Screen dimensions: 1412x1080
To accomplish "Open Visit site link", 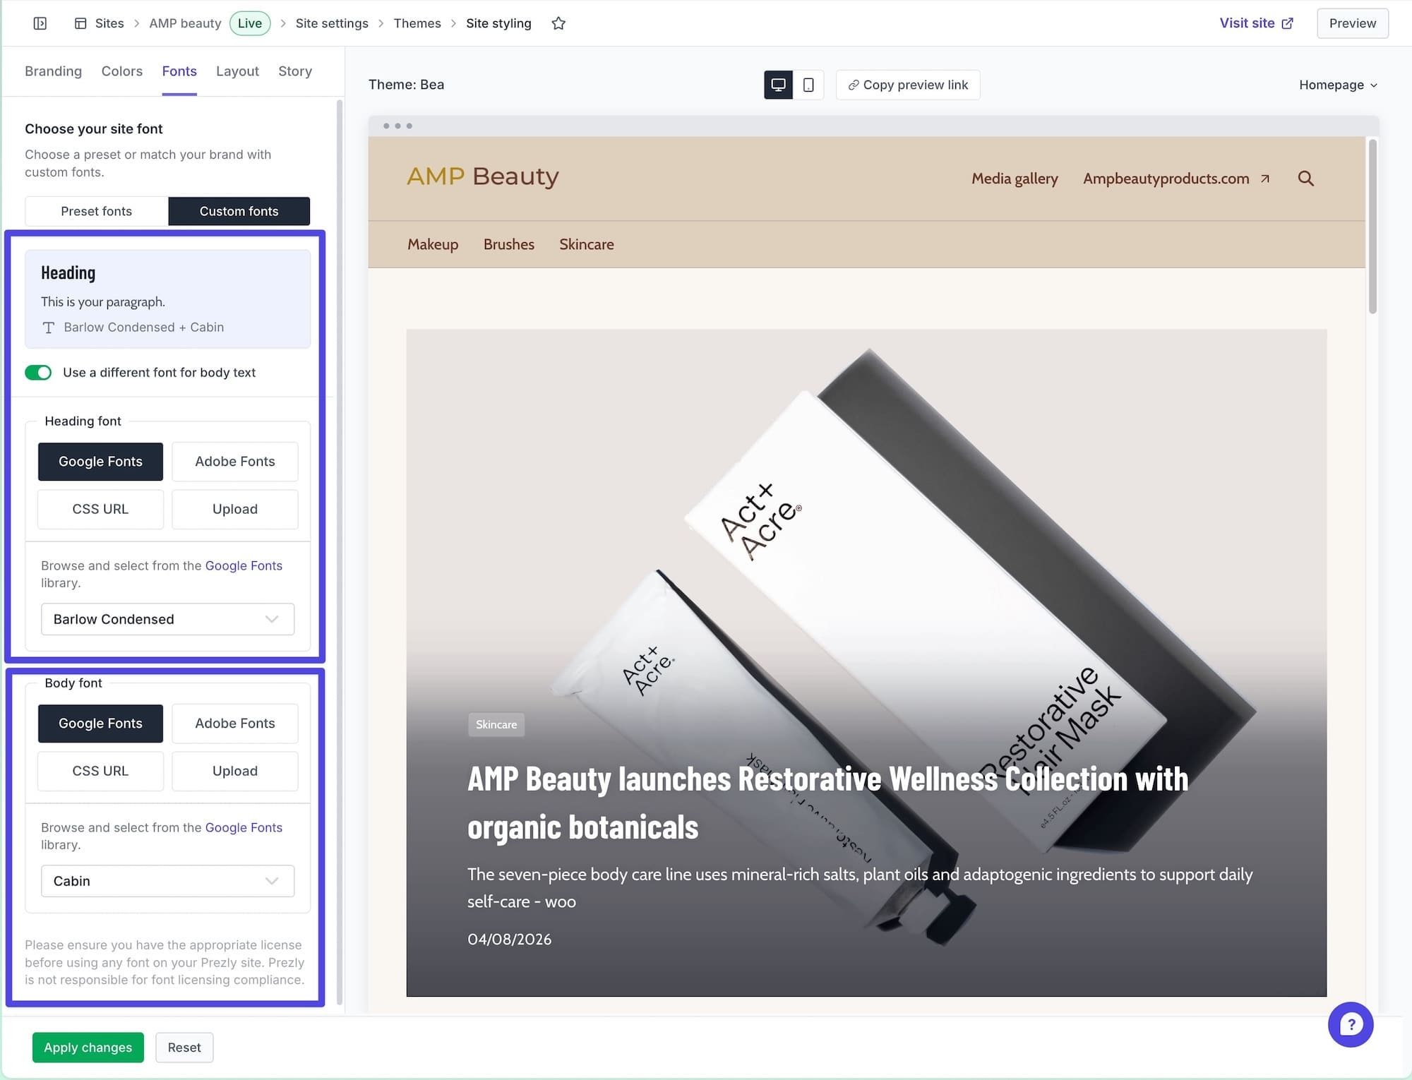I will coord(1256,23).
